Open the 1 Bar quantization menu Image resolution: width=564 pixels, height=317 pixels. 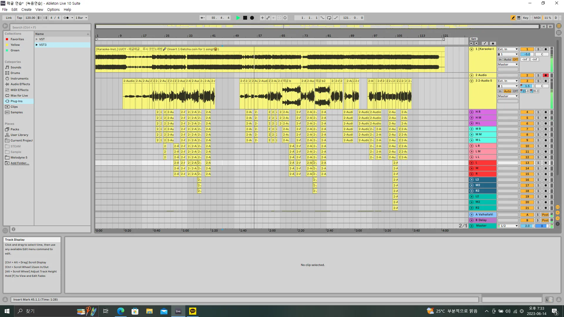coord(81,18)
